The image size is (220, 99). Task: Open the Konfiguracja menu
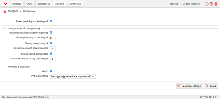tap(75, 4)
